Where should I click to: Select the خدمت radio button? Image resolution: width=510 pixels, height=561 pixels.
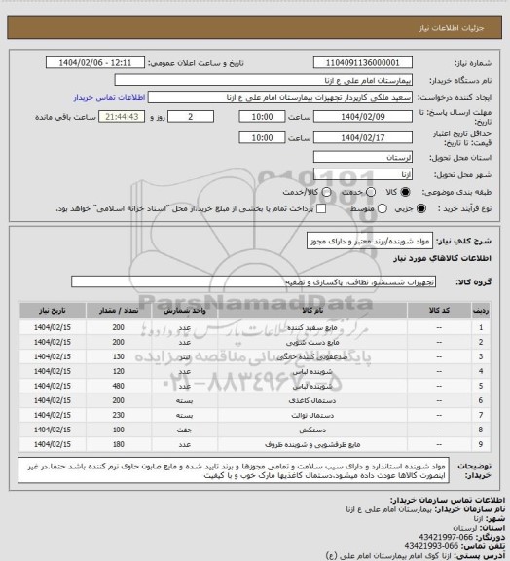(371, 192)
